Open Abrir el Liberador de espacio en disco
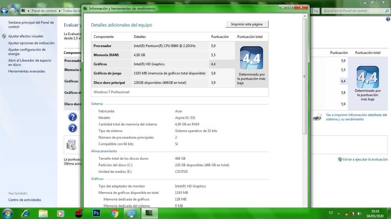391x219 pixels. click(30, 62)
